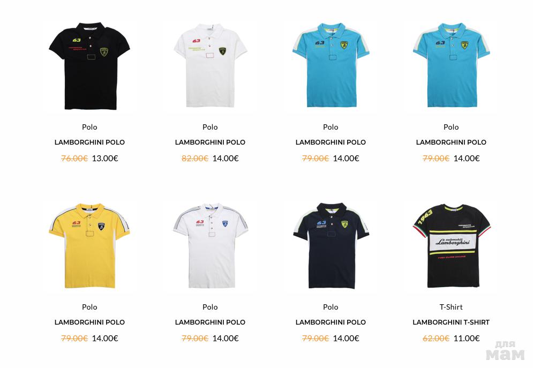The height and width of the screenshot is (368, 533).
Task: Click Polo category label under yellow polo
Action: pos(90,307)
